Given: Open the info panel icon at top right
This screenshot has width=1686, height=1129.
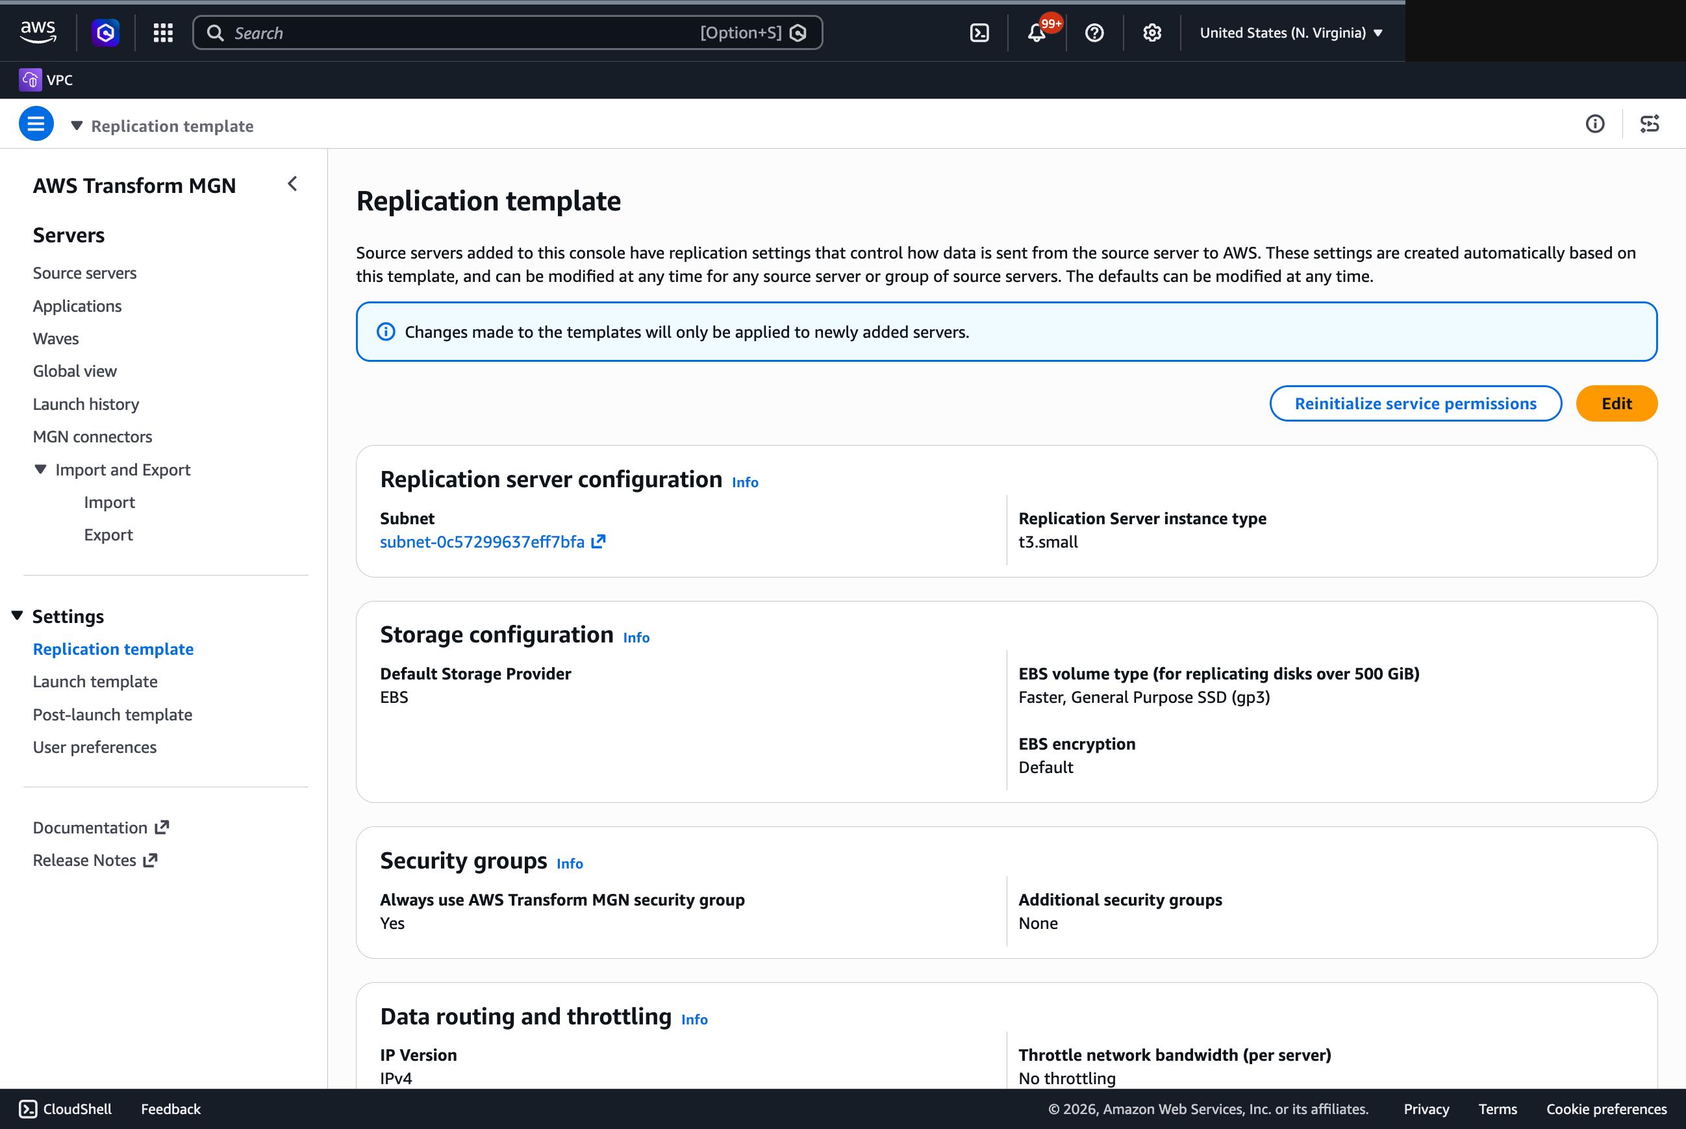Looking at the screenshot, I should [1595, 124].
